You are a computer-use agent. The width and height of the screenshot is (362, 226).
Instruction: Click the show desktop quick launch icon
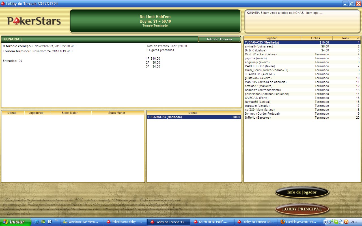pyautogui.click(x=43, y=222)
